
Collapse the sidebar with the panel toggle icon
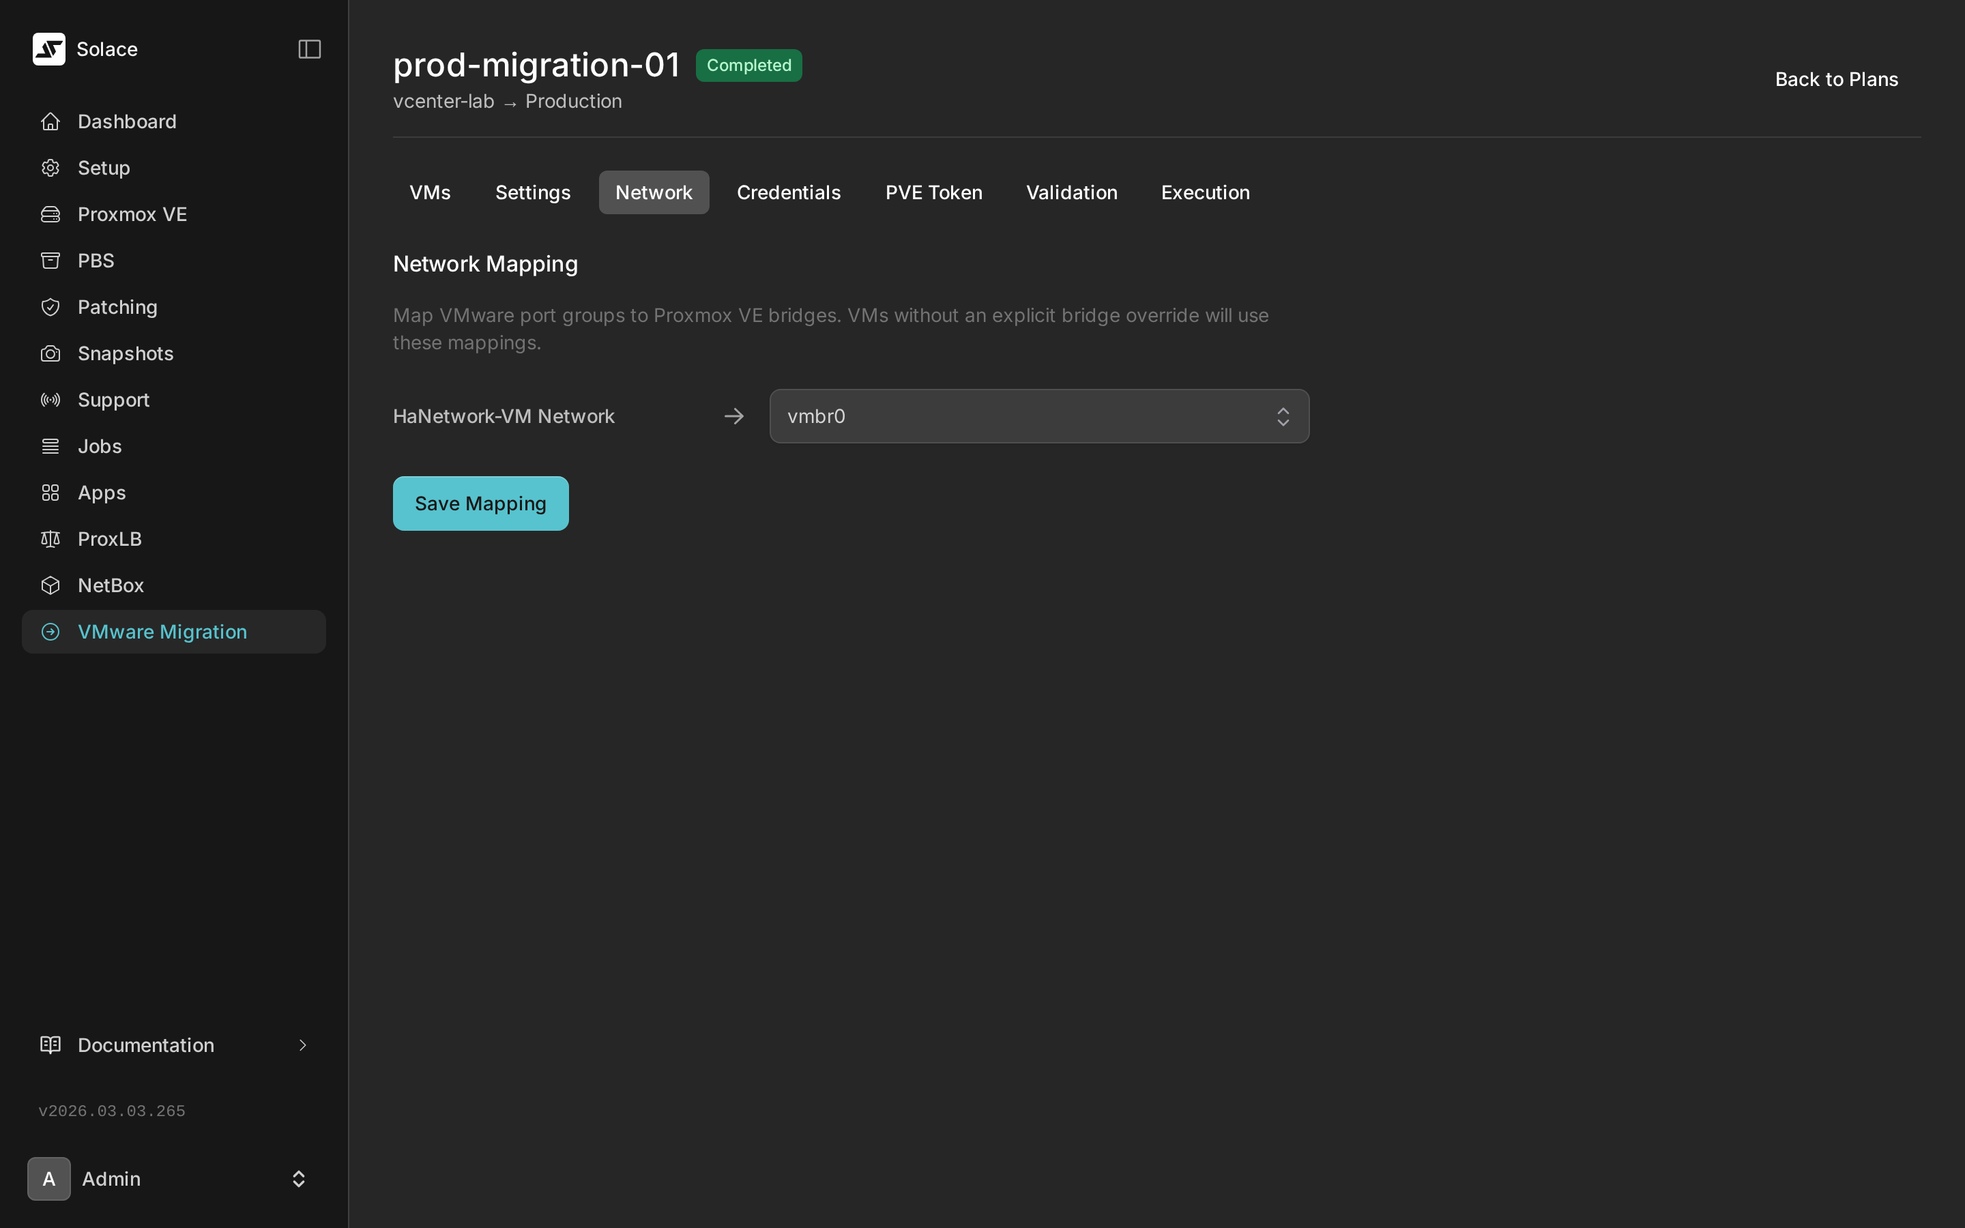pyautogui.click(x=309, y=48)
